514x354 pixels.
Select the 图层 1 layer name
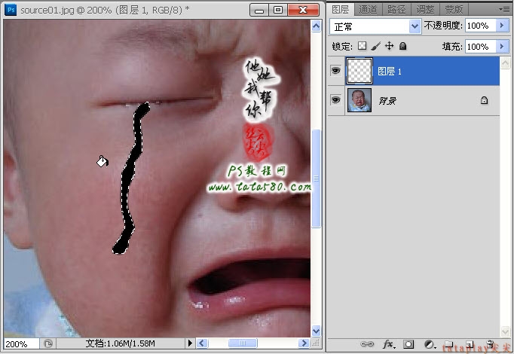(390, 71)
